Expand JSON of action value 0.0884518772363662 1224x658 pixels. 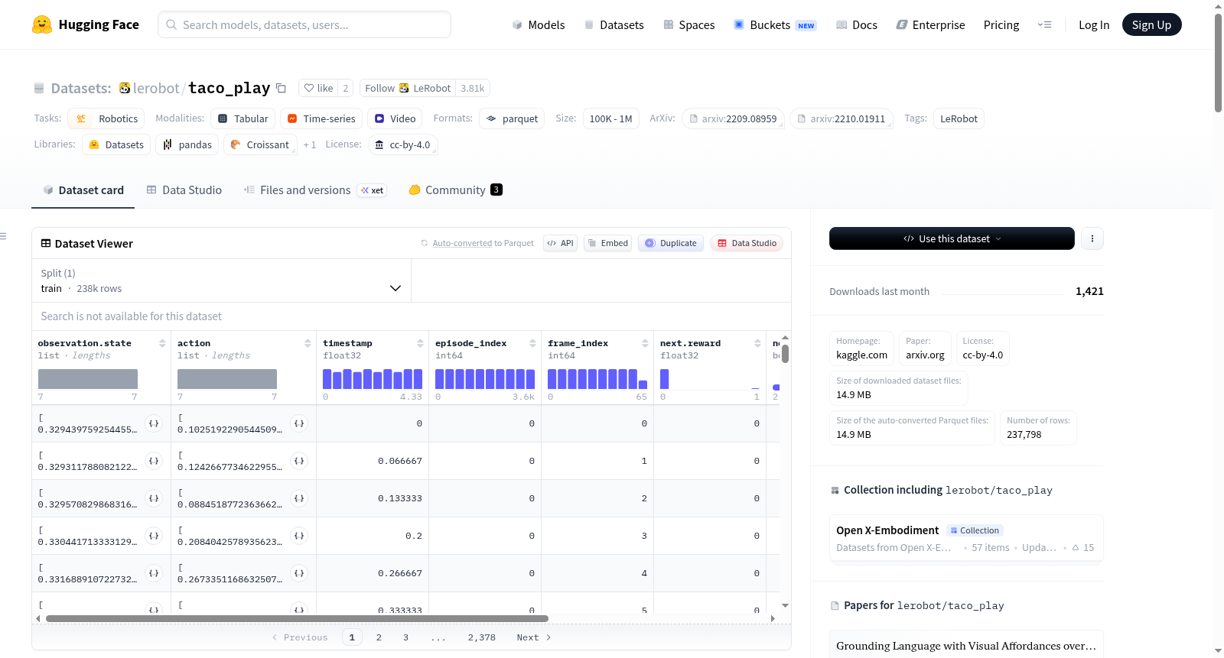(x=299, y=498)
